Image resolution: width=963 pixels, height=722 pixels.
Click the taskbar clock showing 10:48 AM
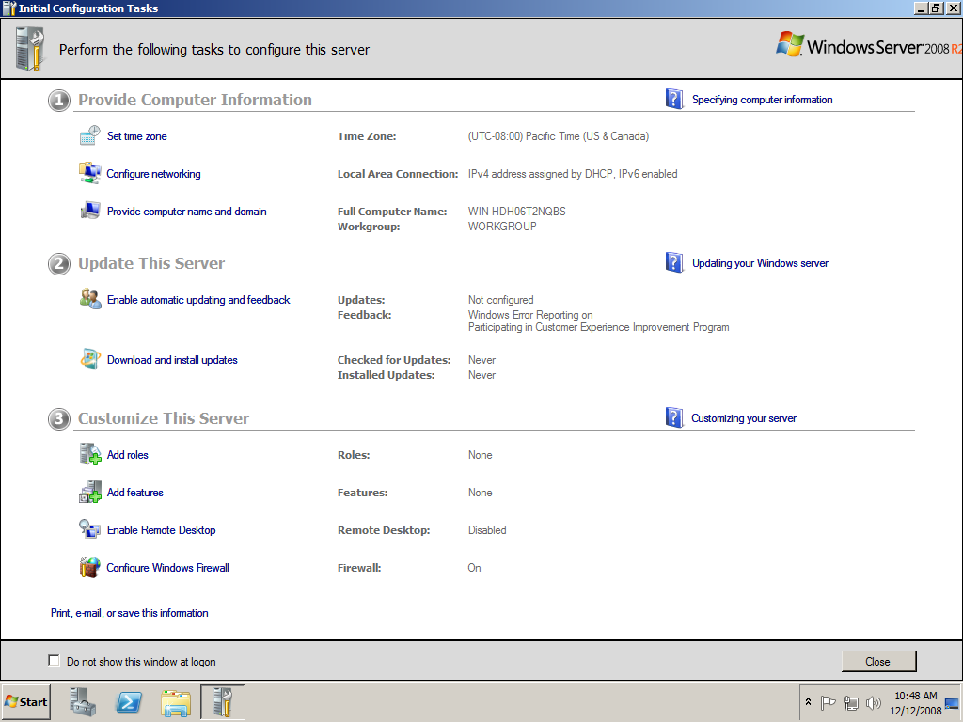pyautogui.click(x=917, y=702)
